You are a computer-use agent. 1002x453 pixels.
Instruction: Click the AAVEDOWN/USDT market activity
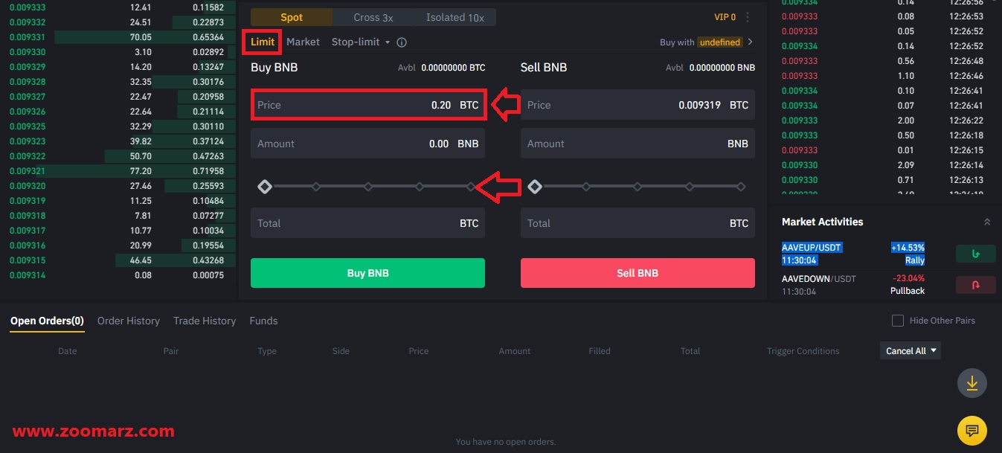click(819, 278)
